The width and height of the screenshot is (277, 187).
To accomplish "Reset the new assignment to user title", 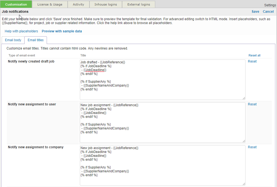I will 252,104.
